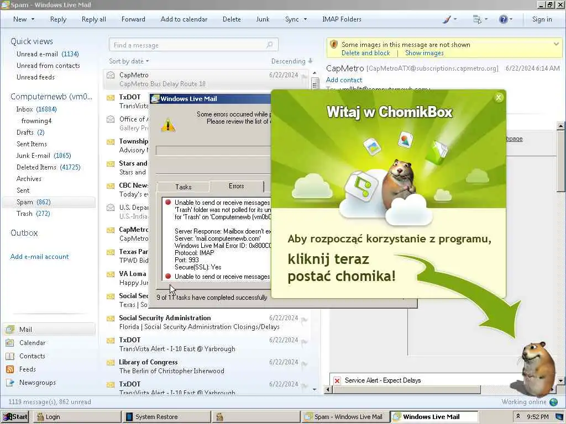Screen dimensions: 566x424
Task: Click Reply all in the toolbar
Action: click(94, 19)
